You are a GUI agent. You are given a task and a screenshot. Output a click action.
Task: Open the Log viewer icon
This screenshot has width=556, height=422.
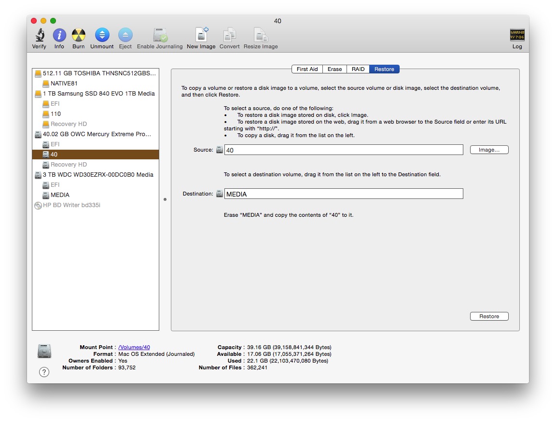517,35
